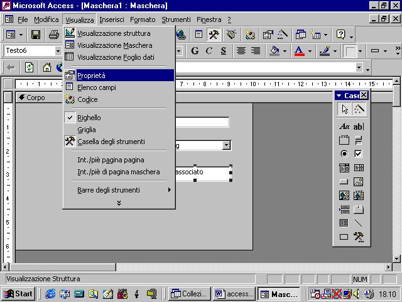Viewport: 402px width, 302px height.
Task: Apply underline S formatting
Action: point(224,51)
